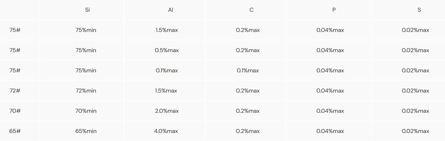Select the 4.0%max aluminum cell
445x141 pixels.
coord(166,131)
